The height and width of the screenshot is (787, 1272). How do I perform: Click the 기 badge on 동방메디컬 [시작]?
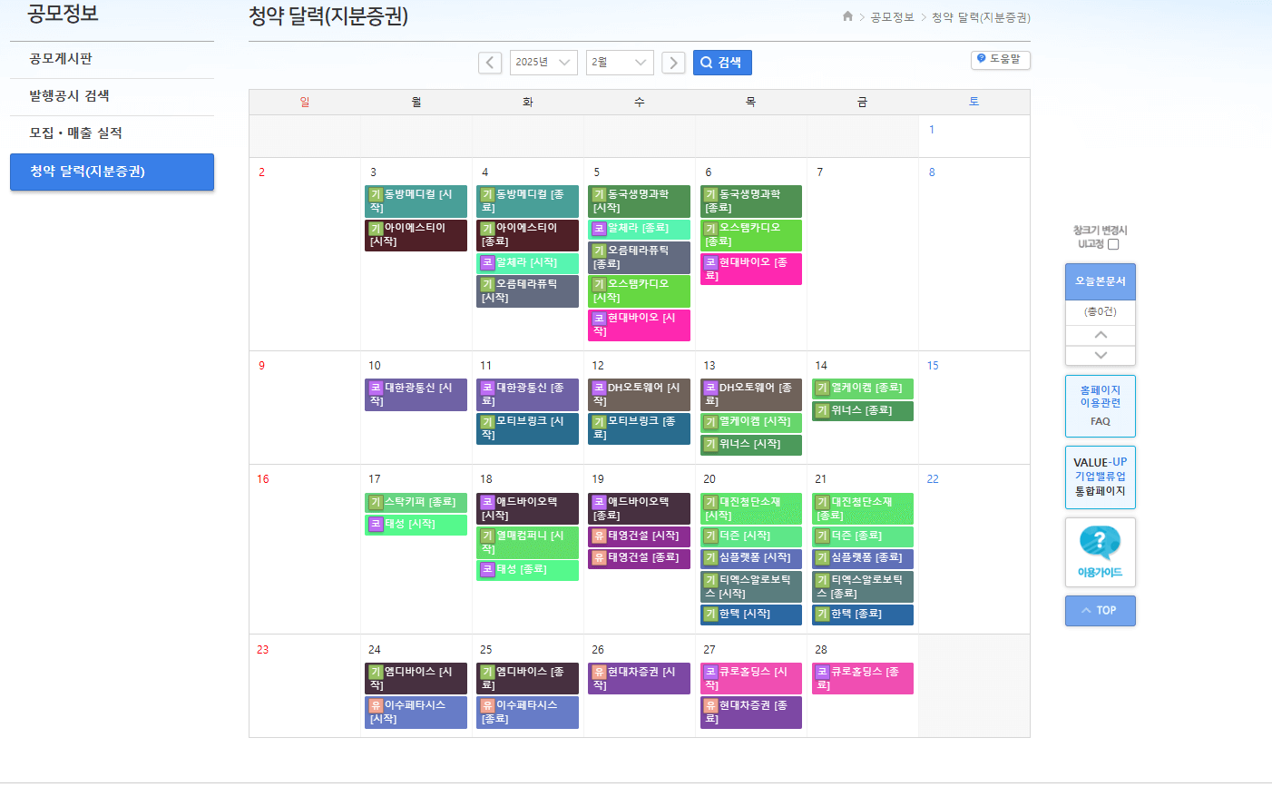376,194
